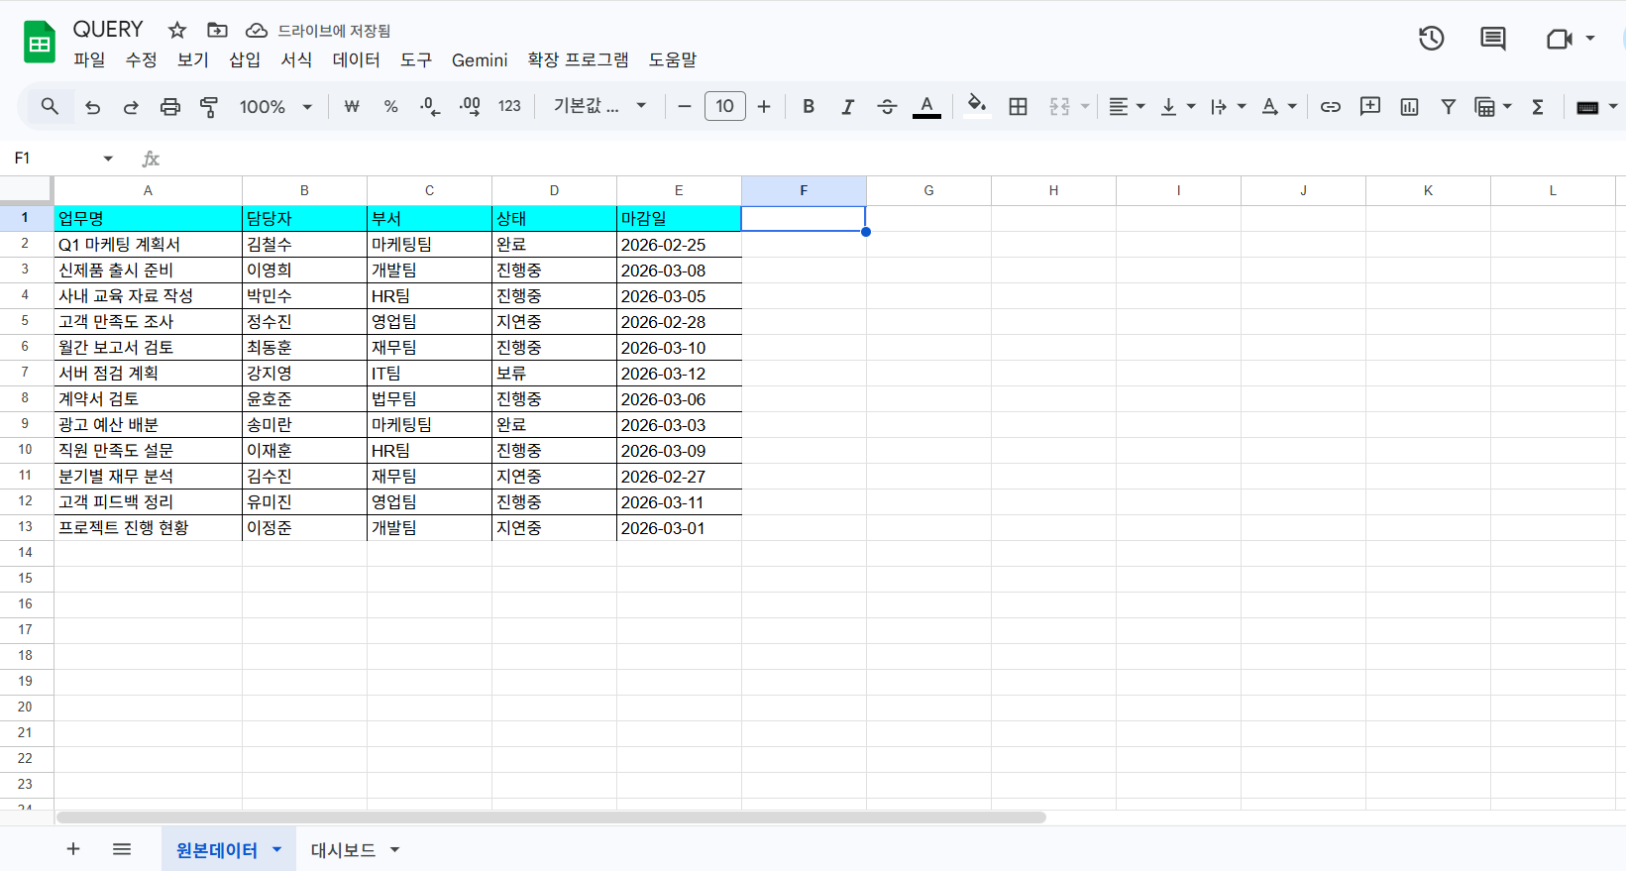Image resolution: width=1626 pixels, height=871 pixels.
Task: Open the 데이터 menu
Action: click(x=356, y=60)
